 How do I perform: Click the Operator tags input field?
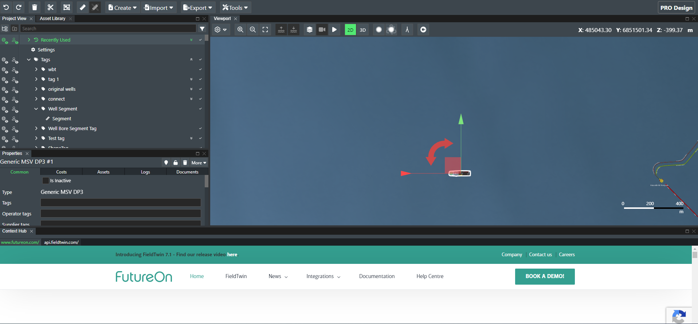(121, 214)
